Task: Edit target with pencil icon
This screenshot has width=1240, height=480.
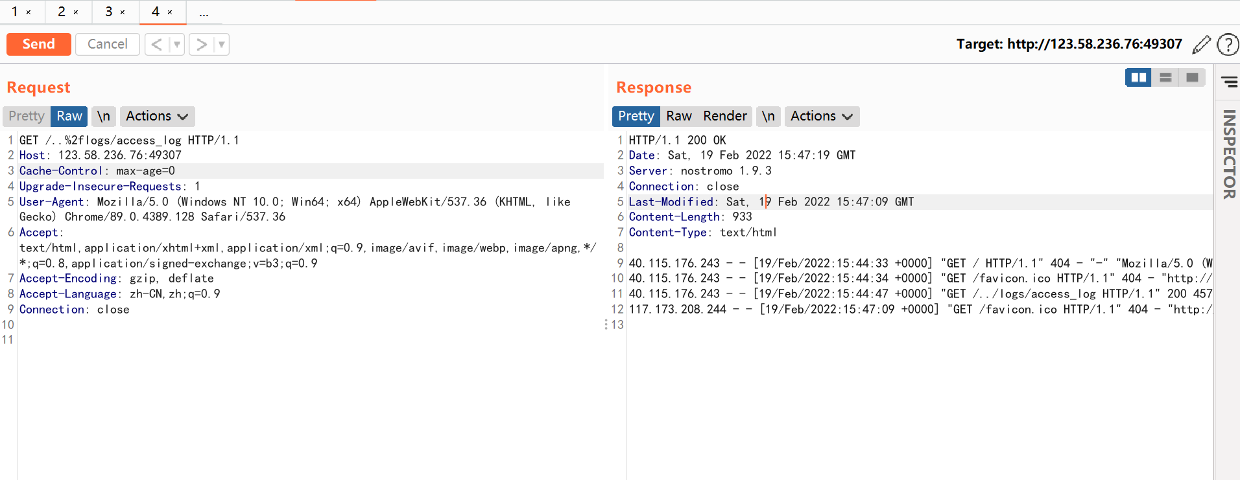Action: pyautogui.click(x=1201, y=44)
